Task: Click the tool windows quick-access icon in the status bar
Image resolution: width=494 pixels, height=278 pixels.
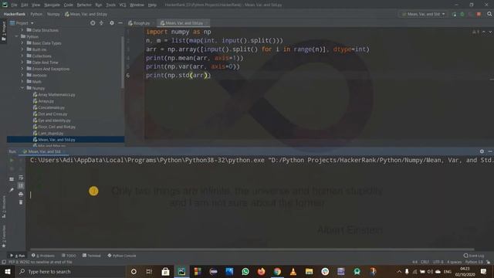Action: pos(4,262)
